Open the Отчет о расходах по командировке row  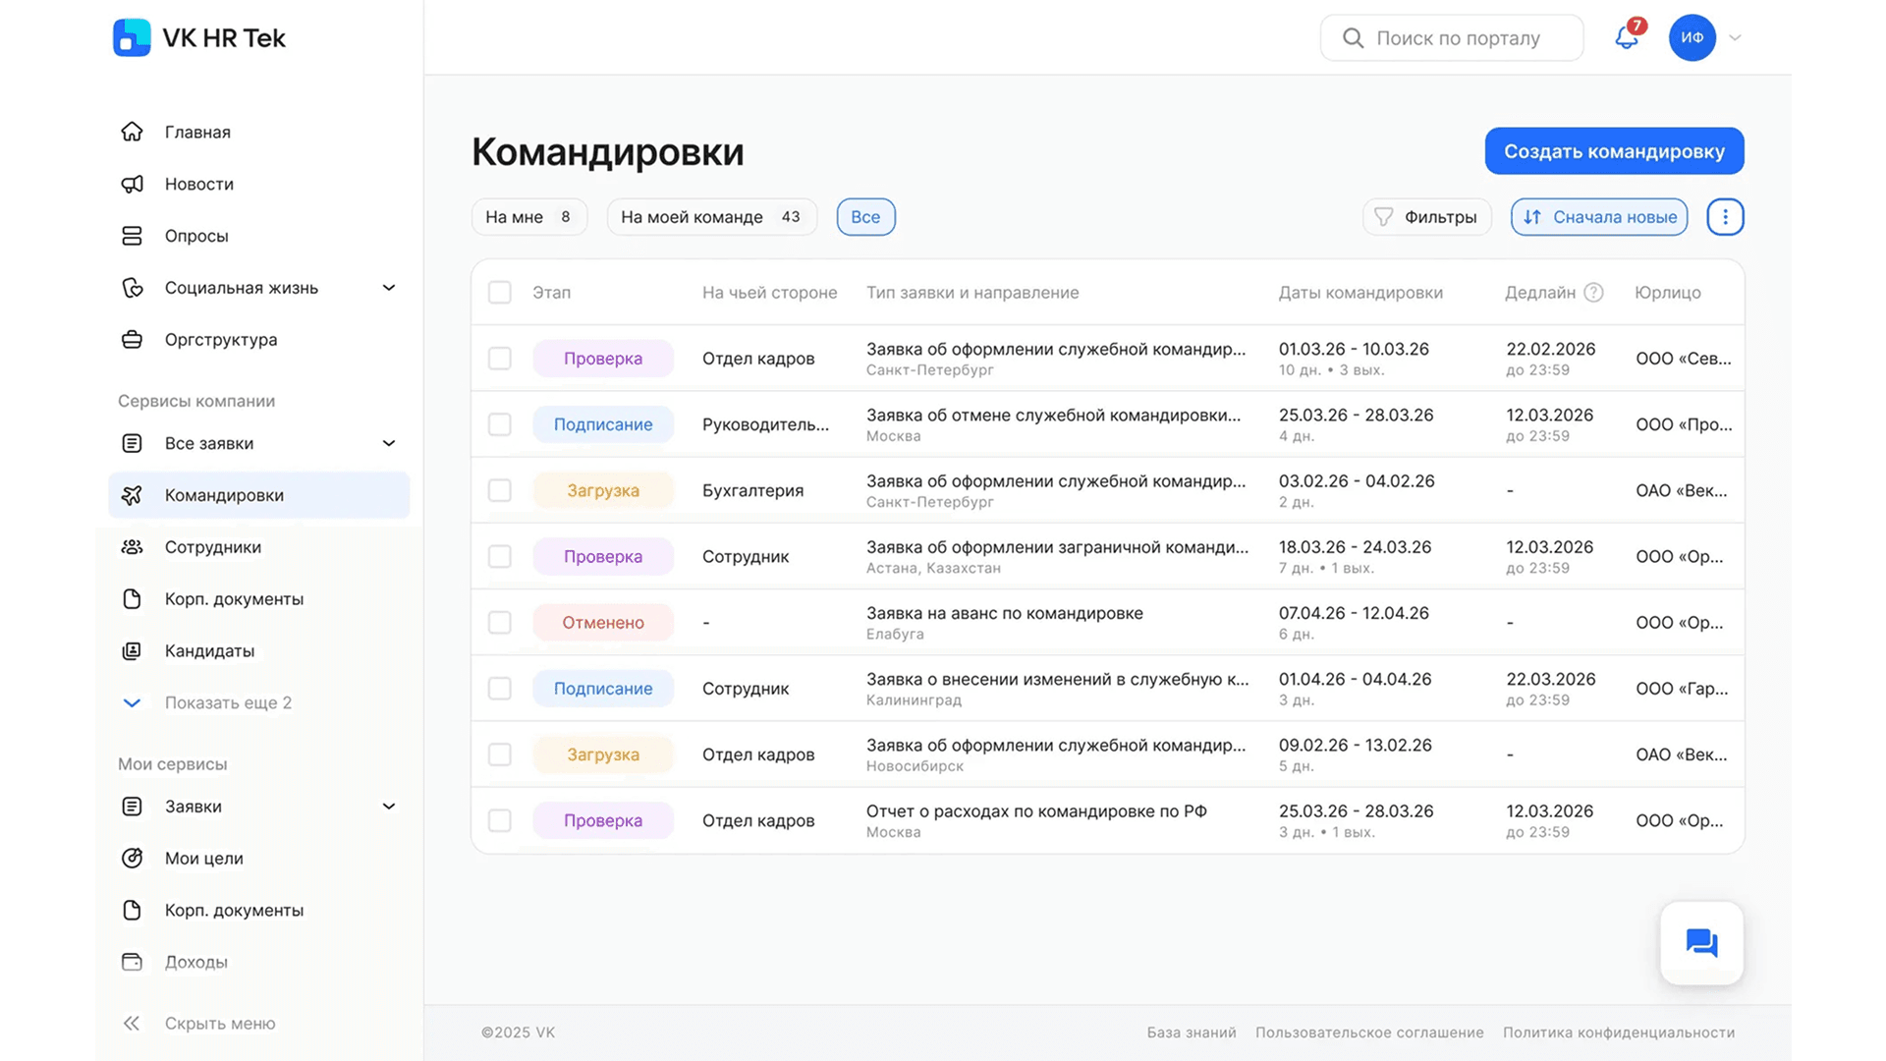tap(1107, 820)
